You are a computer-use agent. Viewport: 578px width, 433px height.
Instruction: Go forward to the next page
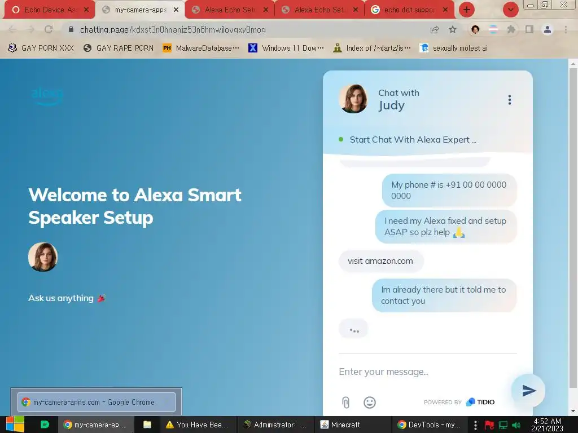30,29
